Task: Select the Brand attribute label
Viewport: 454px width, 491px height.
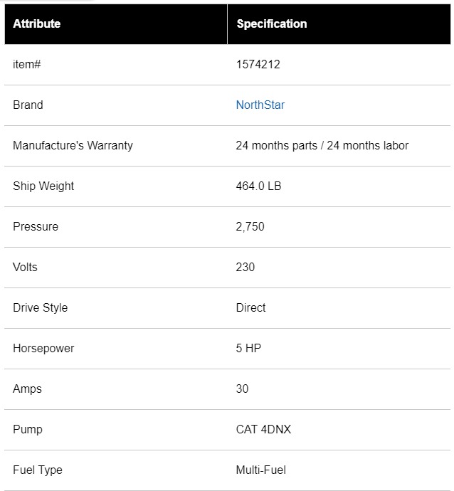Action: tap(28, 105)
